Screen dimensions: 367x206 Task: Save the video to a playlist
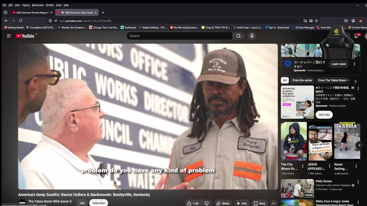click(x=259, y=203)
